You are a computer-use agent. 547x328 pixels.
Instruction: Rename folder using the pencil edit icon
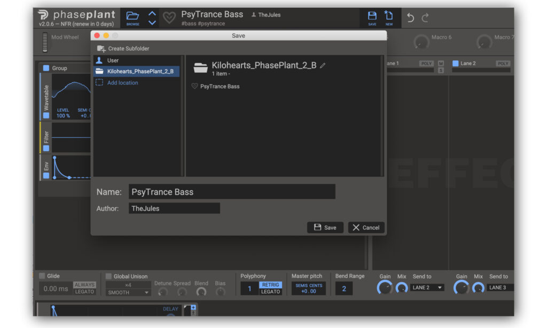point(323,65)
